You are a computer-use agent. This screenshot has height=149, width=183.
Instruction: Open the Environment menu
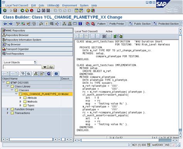click(x=69, y=5)
